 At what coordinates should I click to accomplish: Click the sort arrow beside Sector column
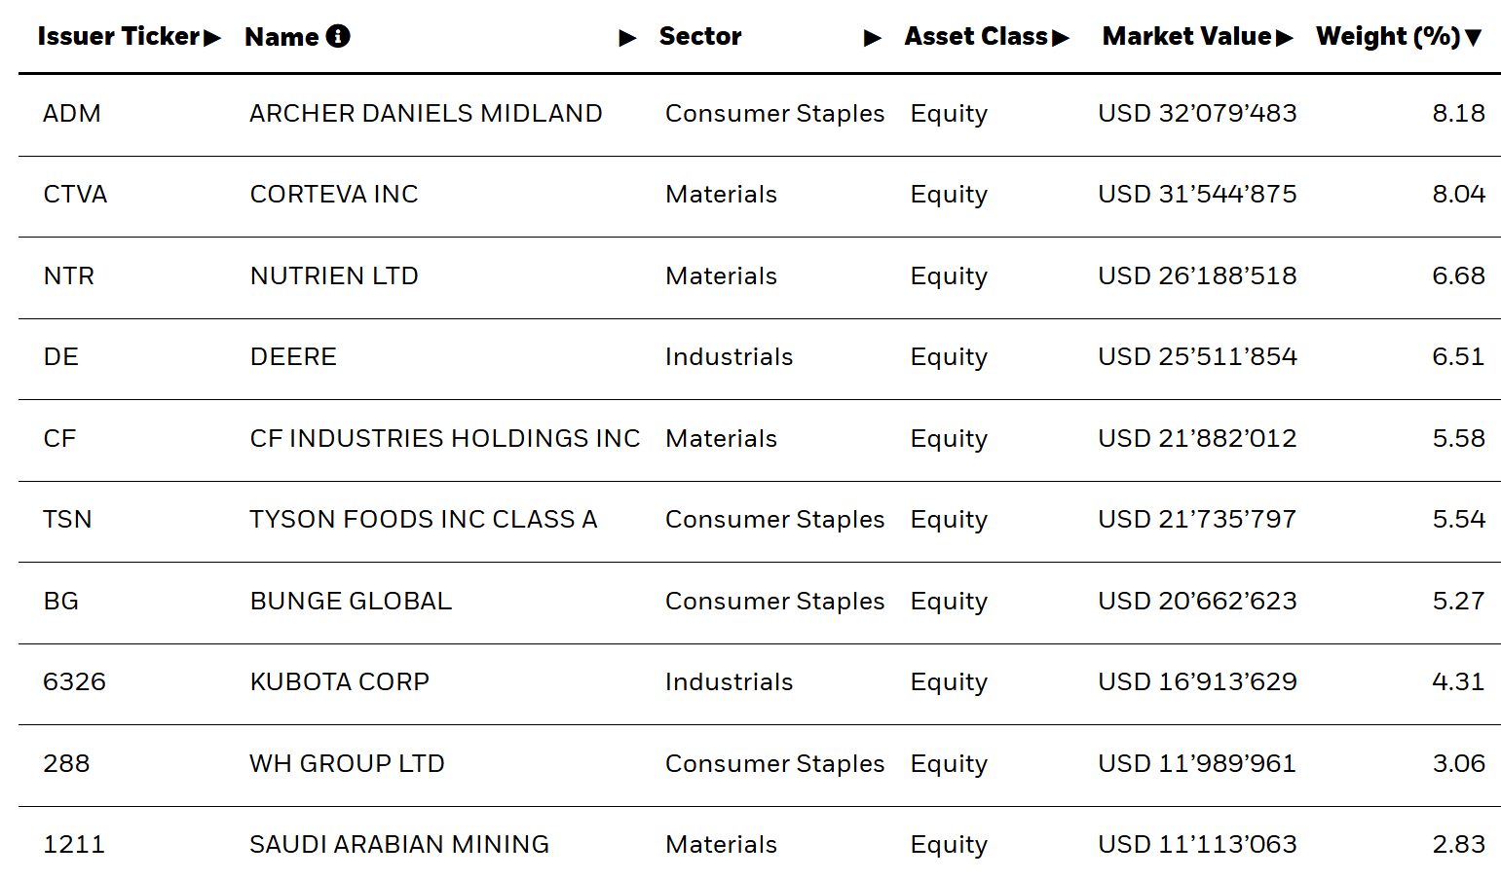coord(873,38)
